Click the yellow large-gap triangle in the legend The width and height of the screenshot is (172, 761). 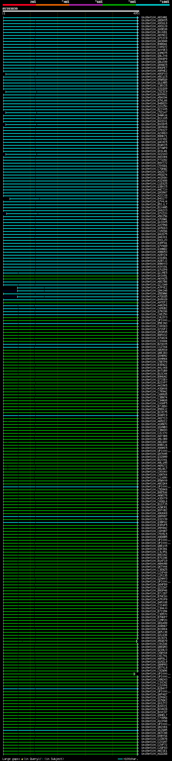(x=22, y=759)
